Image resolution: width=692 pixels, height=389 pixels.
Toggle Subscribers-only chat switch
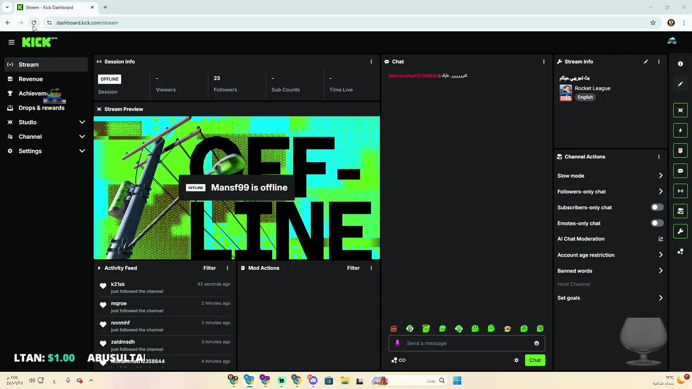[657, 207]
